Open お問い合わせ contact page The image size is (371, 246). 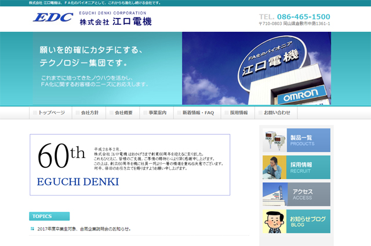[276, 113]
